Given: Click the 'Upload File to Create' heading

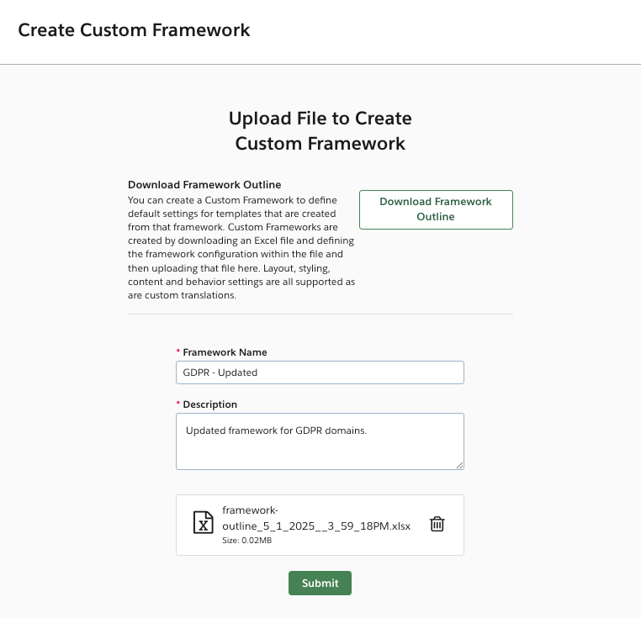Looking at the screenshot, I should pos(320,119).
